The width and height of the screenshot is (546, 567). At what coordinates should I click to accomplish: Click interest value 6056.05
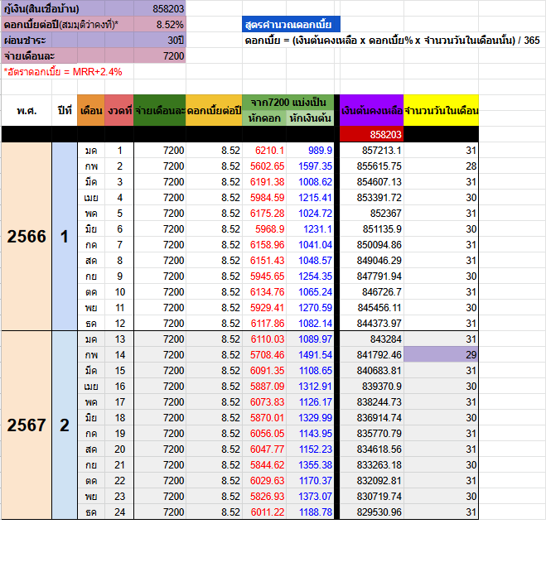click(x=264, y=433)
